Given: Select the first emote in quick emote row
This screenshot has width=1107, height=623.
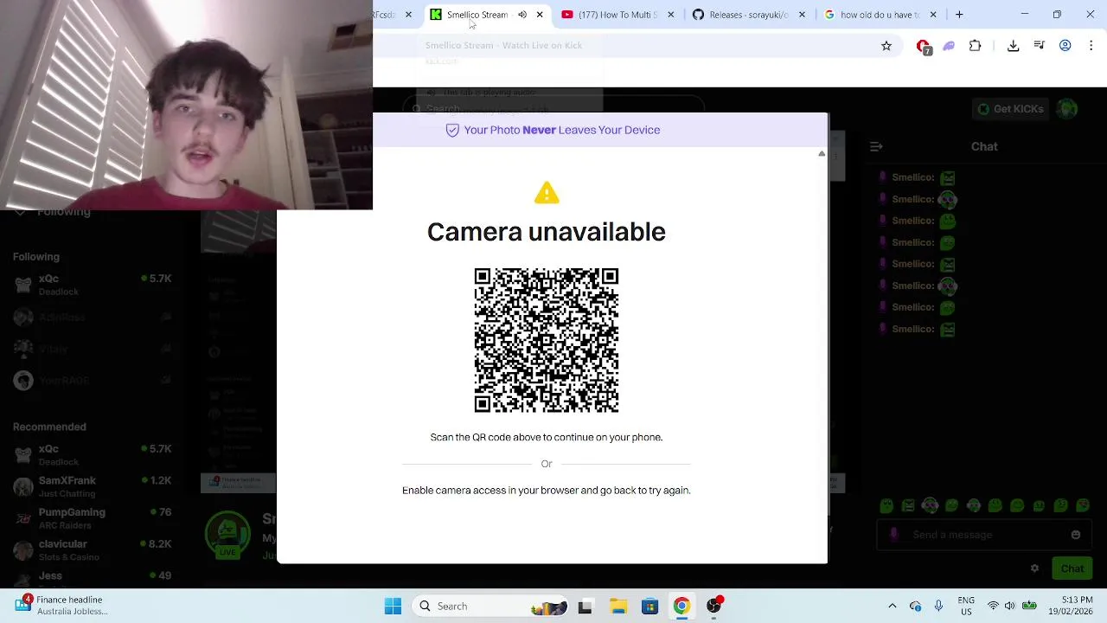Looking at the screenshot, I should (x=886, y=506).
